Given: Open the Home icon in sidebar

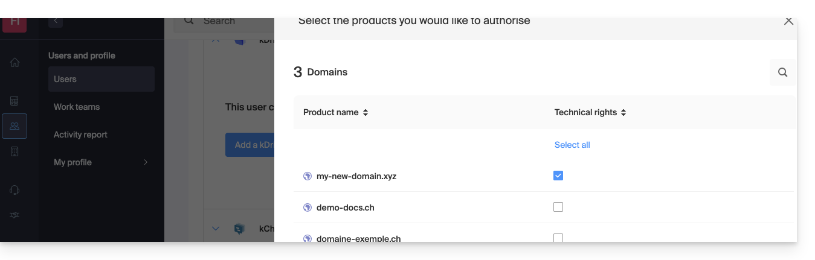Looking at the screenshot, I should pyautogui.click(x=14, y=62).
